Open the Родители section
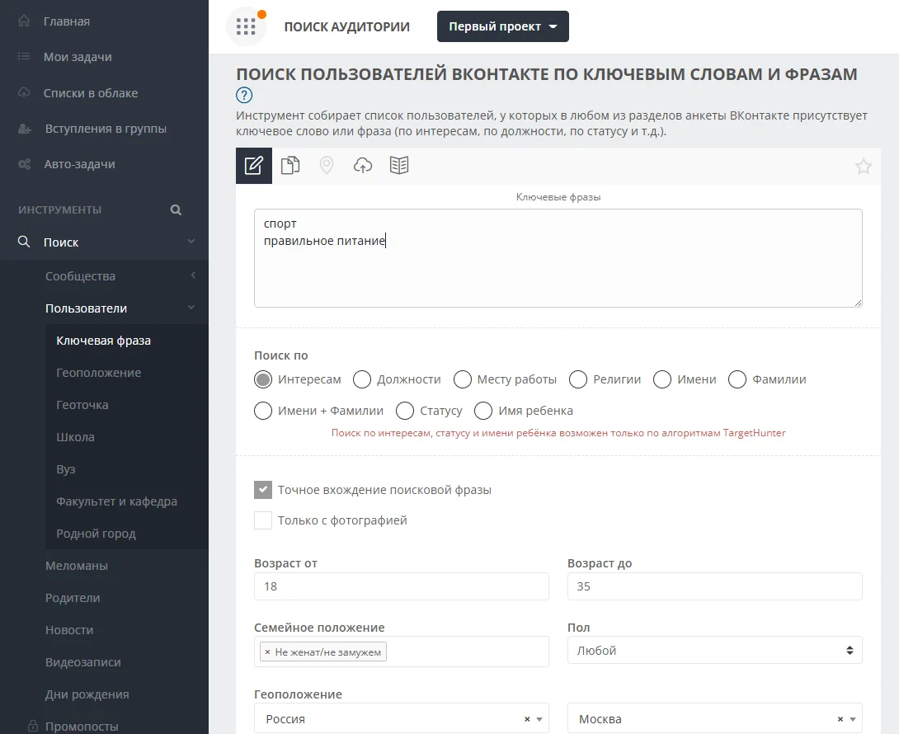 click(73, 598)
